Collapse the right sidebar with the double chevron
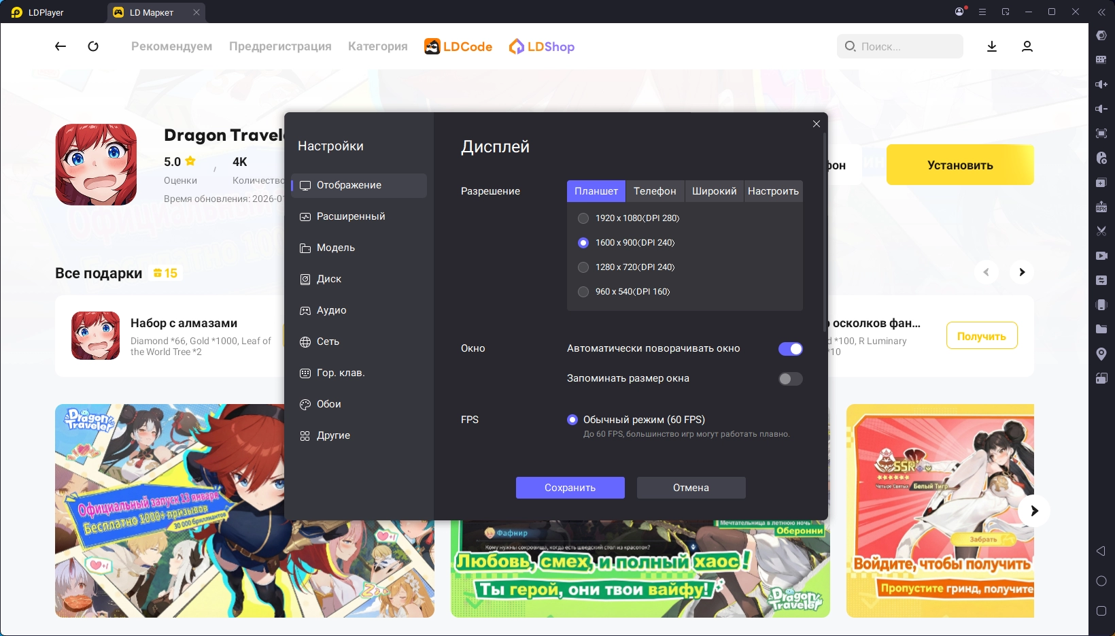 click(x=1101, y=12)
